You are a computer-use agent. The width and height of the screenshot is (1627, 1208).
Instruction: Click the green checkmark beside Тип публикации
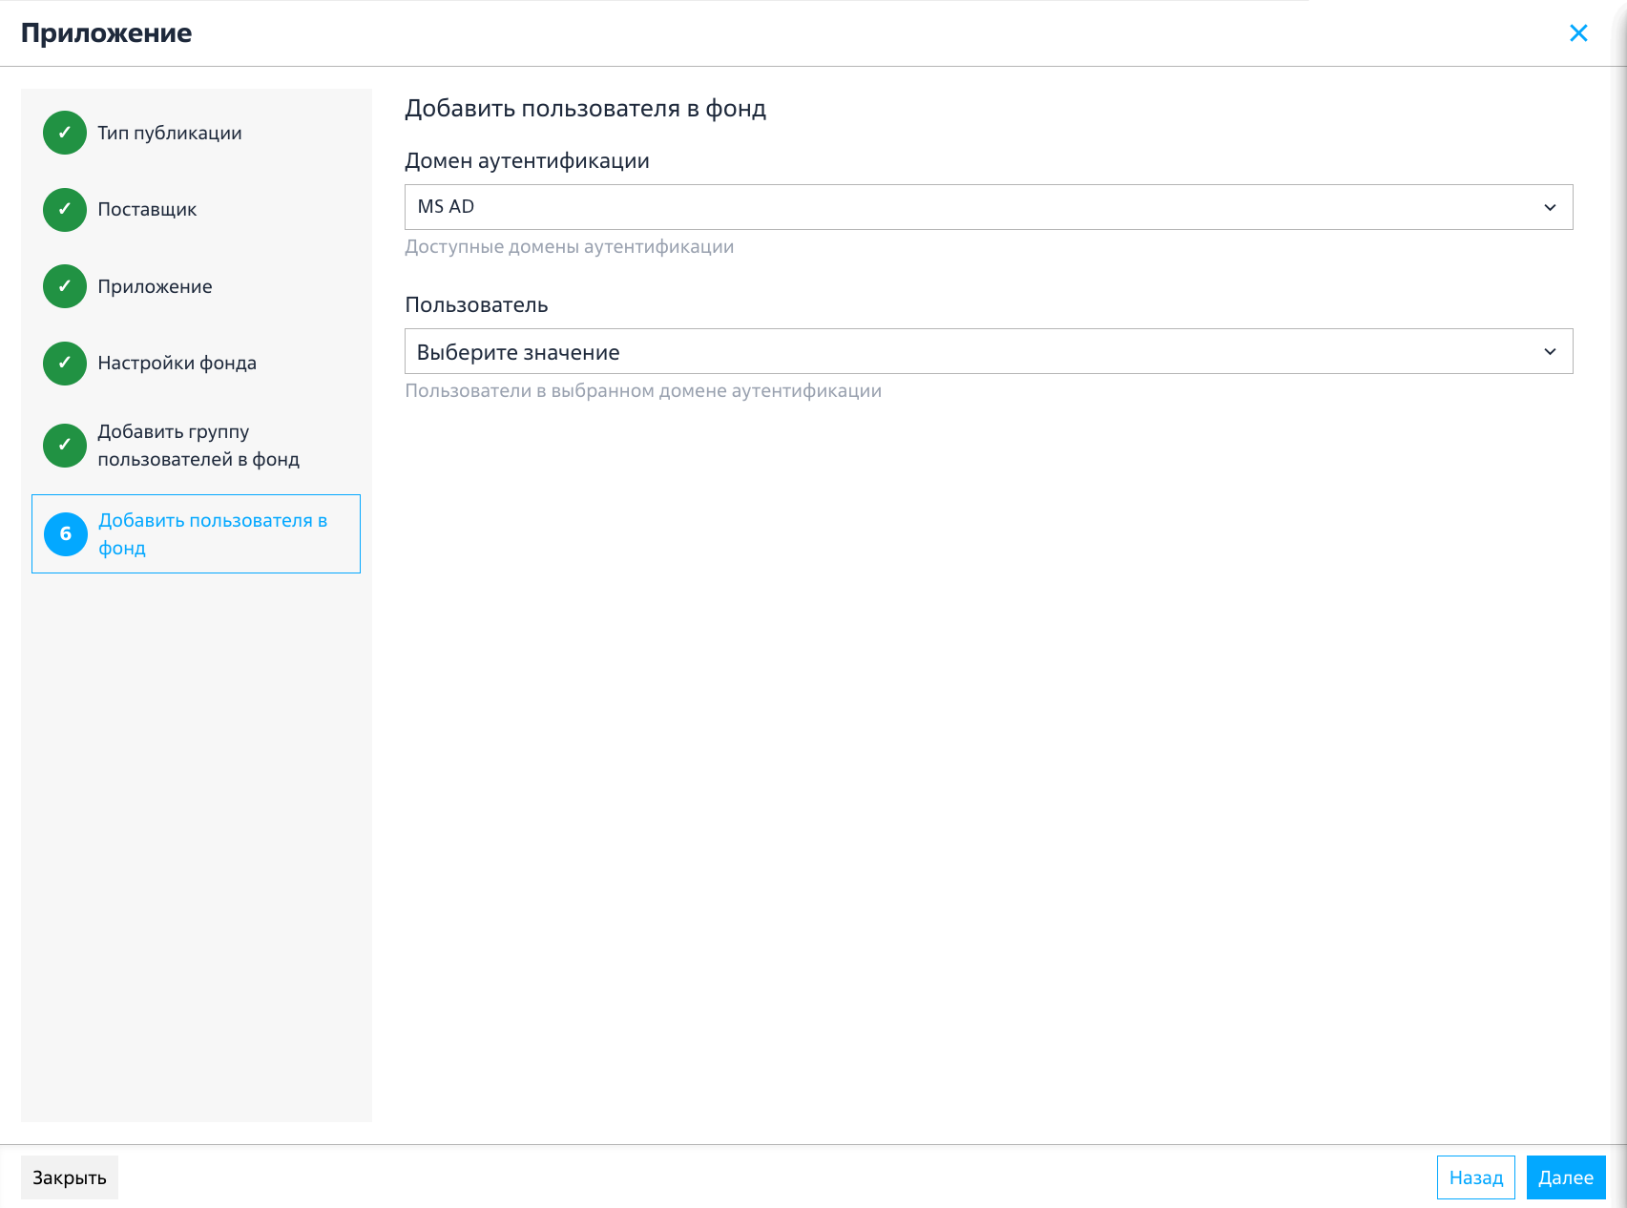65,133
